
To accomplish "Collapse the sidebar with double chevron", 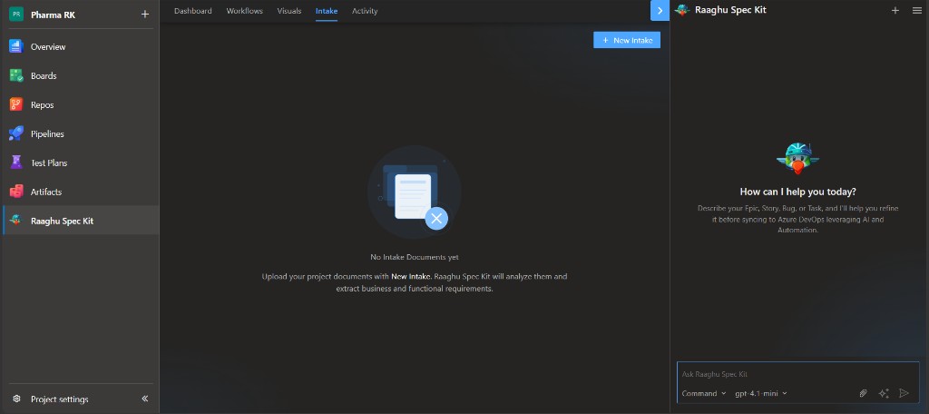I will point(145,399).
